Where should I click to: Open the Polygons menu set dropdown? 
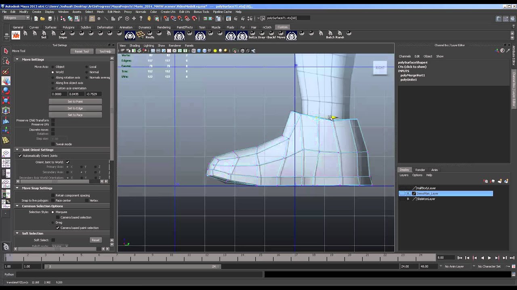click(x=17, y=18)
